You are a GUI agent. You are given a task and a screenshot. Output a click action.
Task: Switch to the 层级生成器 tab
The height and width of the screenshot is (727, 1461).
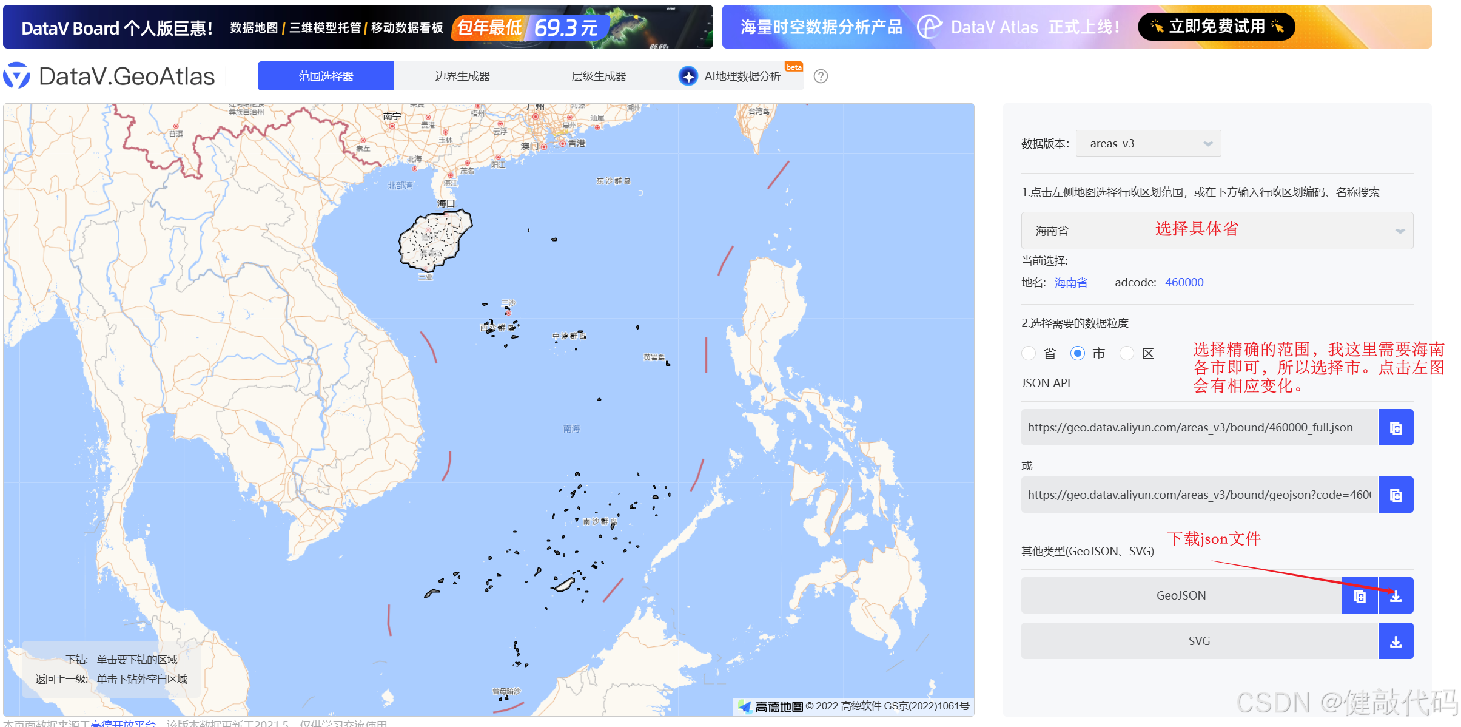(x=599, y=76)
